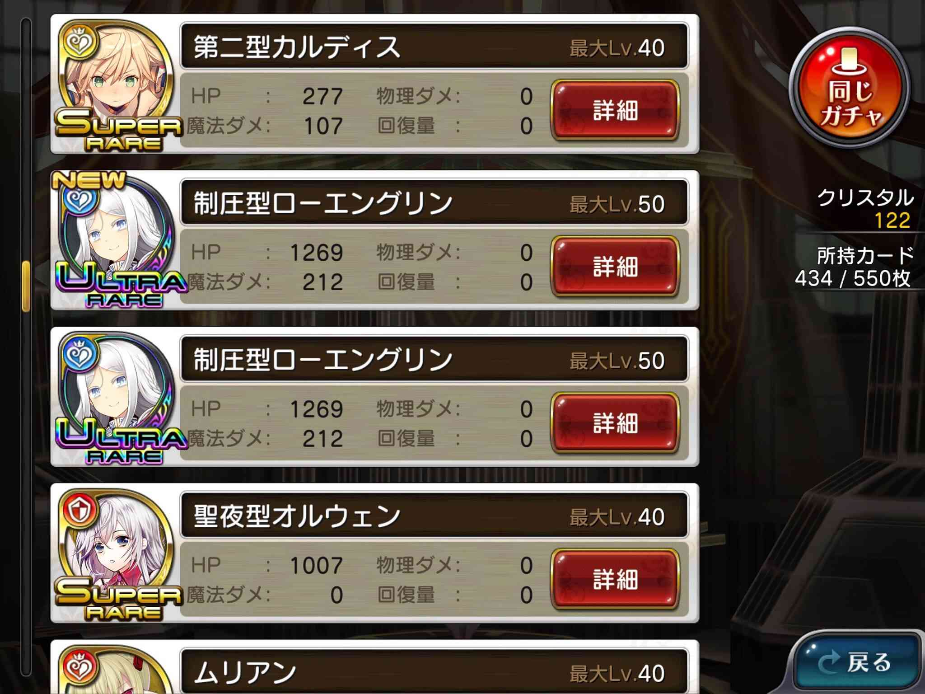Click the red heart icon on ムリアン
This screenshot has width=925, height=694.
click(x=79, y=667)
